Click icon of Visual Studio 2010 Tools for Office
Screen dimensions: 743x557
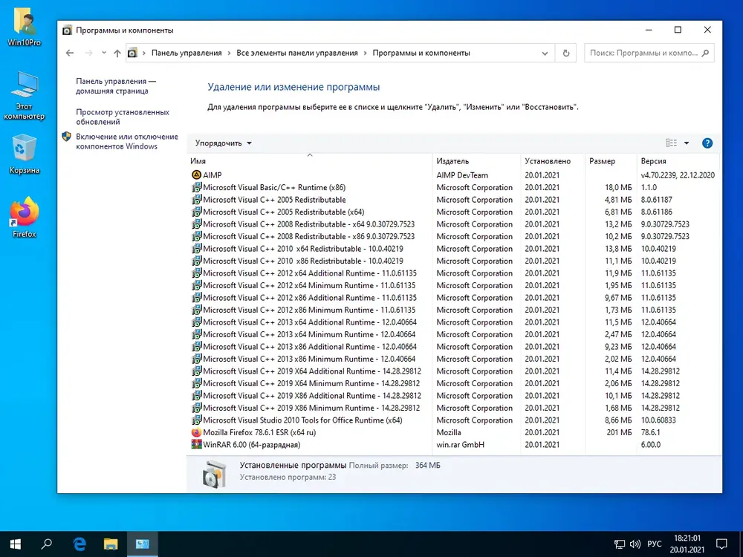tap(196, 420)
